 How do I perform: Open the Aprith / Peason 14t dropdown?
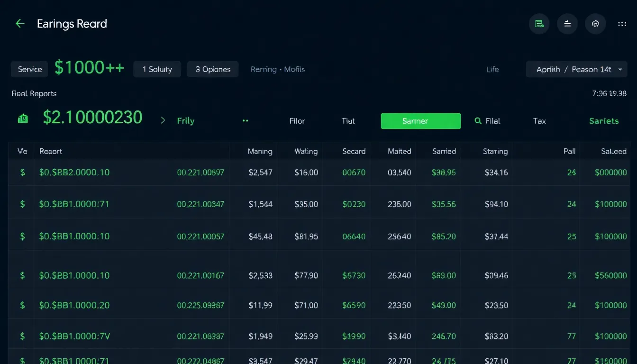[x=576, y=69]
